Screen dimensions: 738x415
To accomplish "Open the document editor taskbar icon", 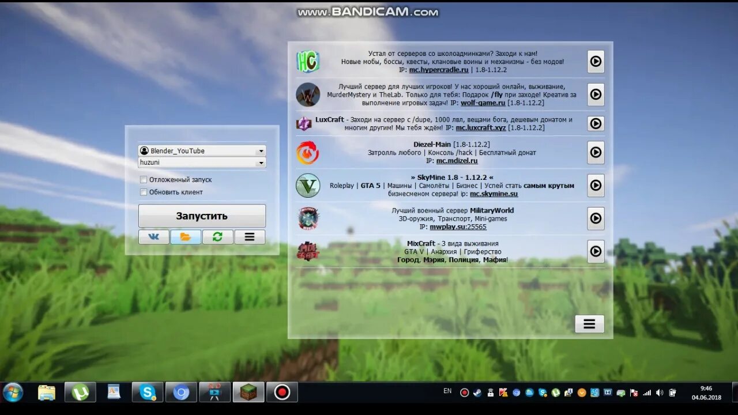I will [x=114, y=393].
